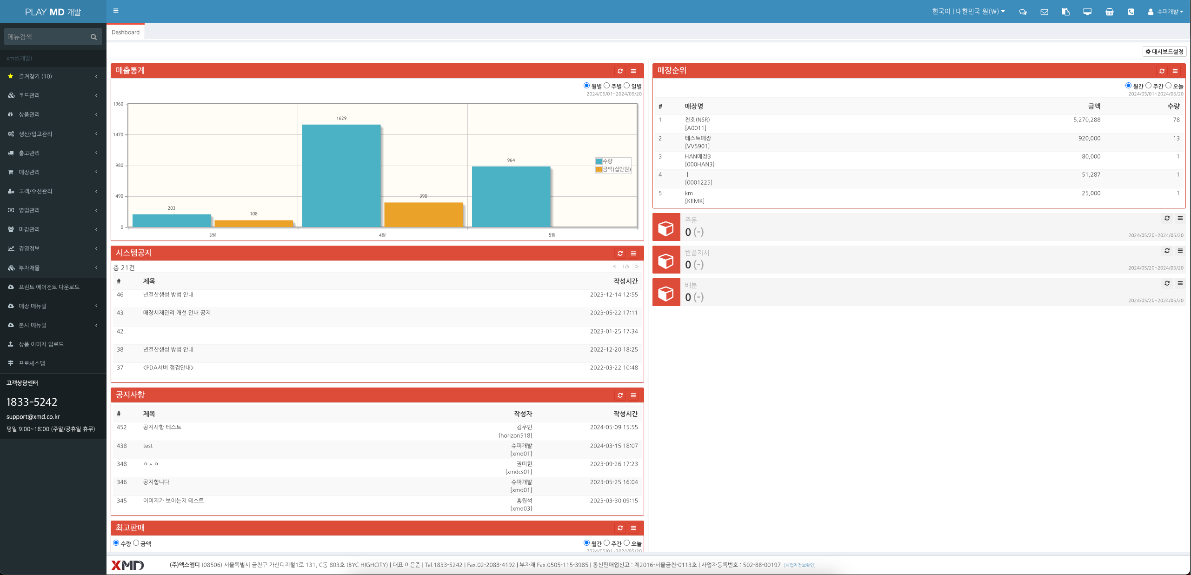
Task: Select 금액 radio in 최고판매
Action: (136, 543)
